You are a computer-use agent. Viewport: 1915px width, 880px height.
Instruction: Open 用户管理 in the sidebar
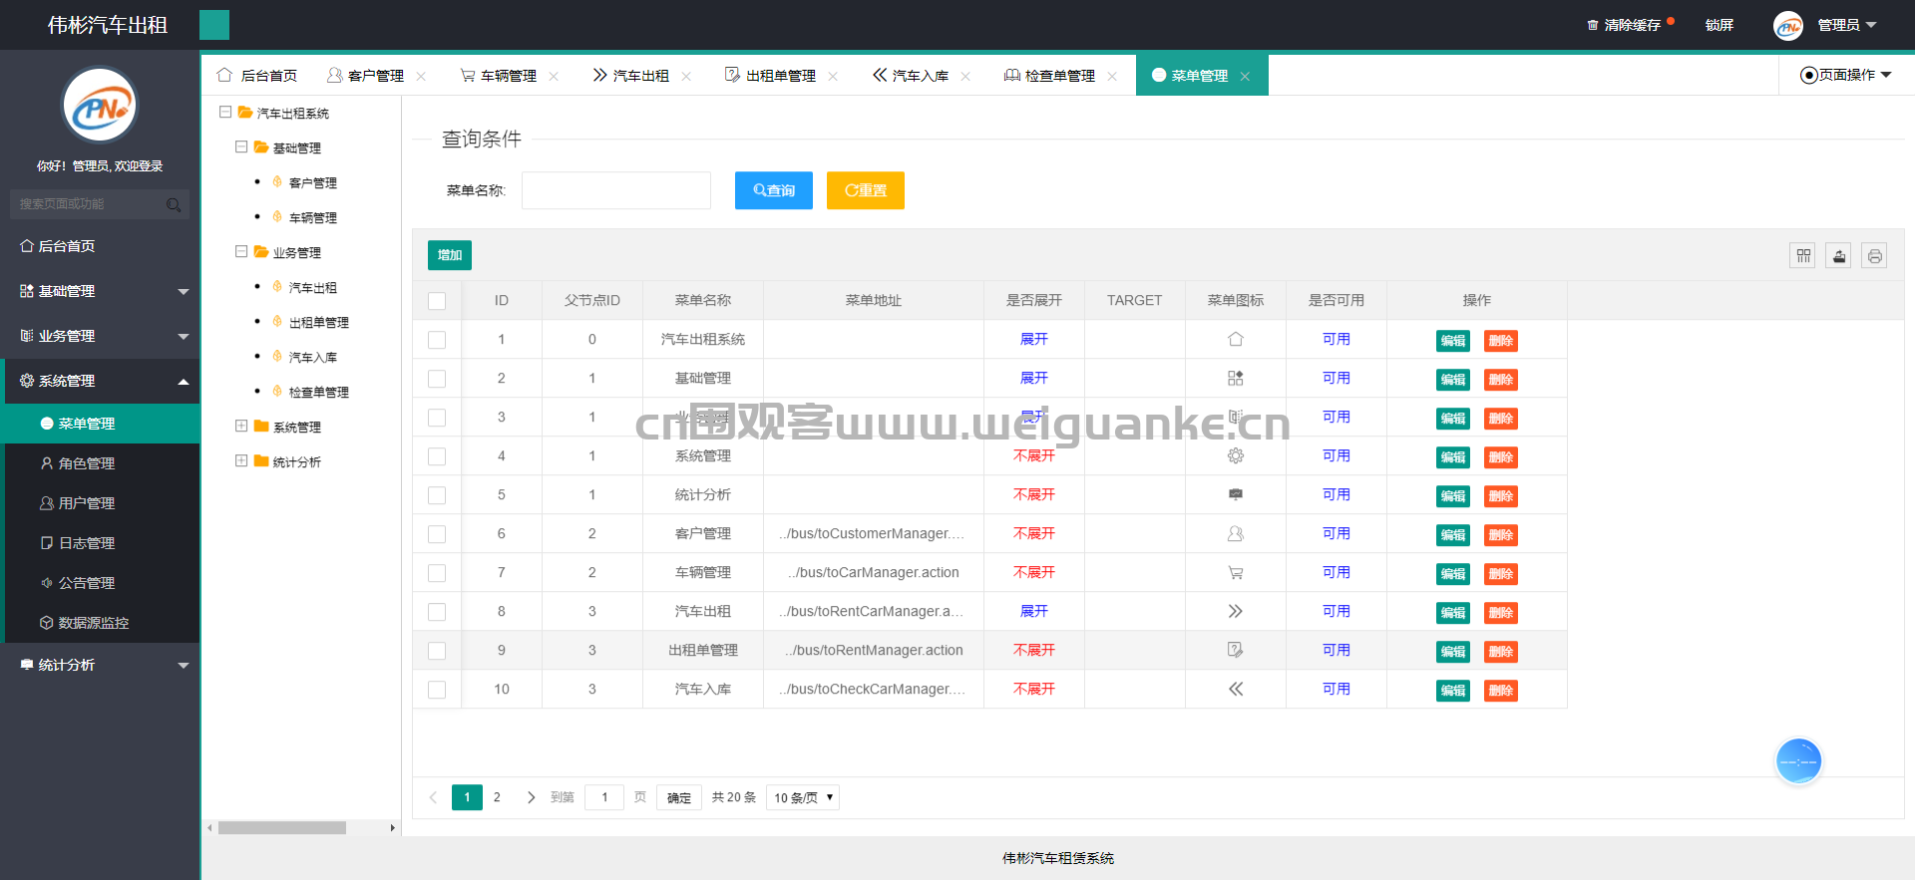102,503
